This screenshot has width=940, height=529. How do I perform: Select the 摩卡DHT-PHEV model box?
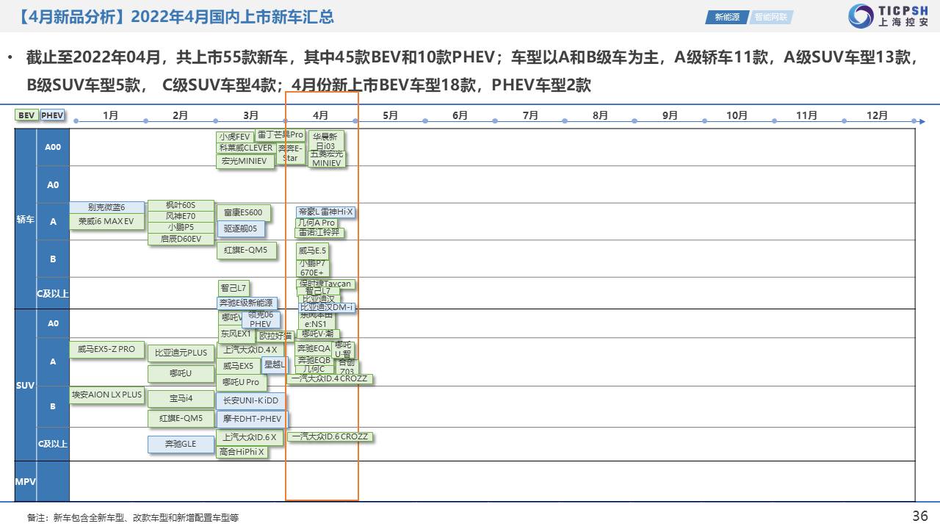coord(252,419)
